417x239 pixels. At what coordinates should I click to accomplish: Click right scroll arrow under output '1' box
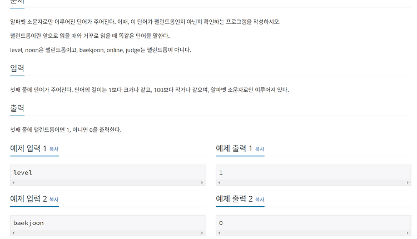pos(408,183)
